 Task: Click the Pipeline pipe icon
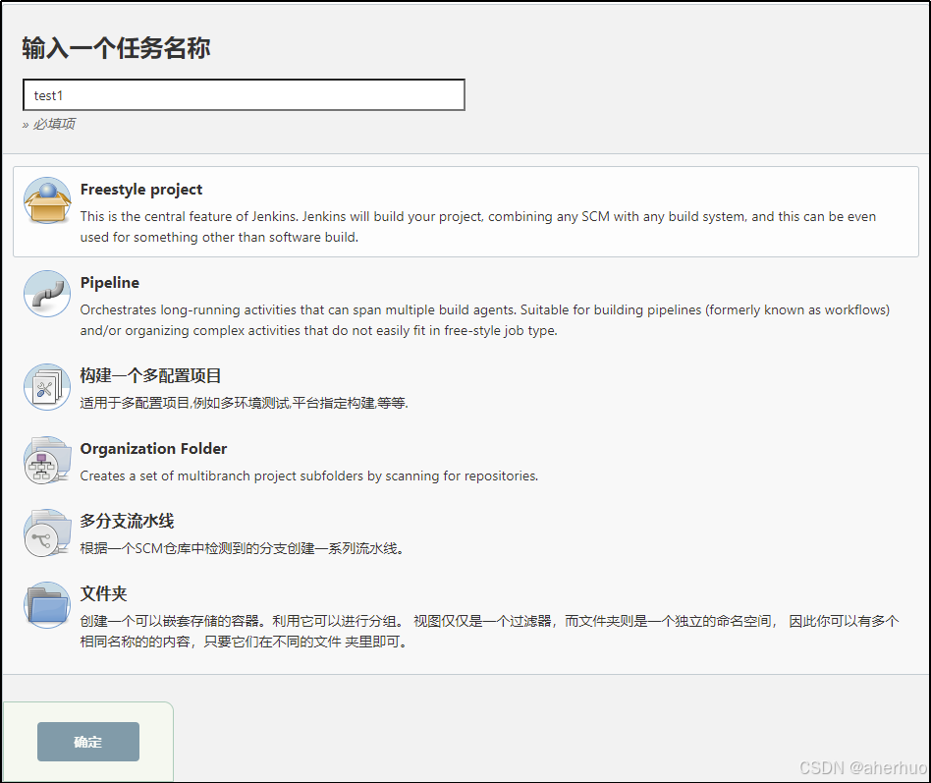47,294
